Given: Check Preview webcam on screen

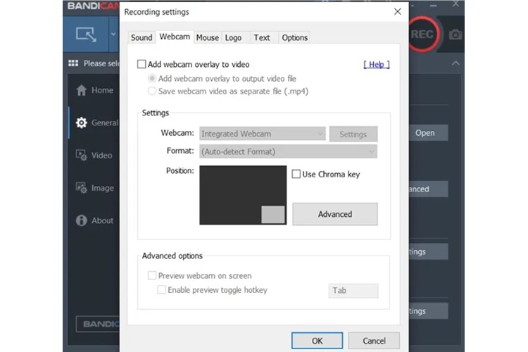Looking at the screenshot, I should coord(152,275).
